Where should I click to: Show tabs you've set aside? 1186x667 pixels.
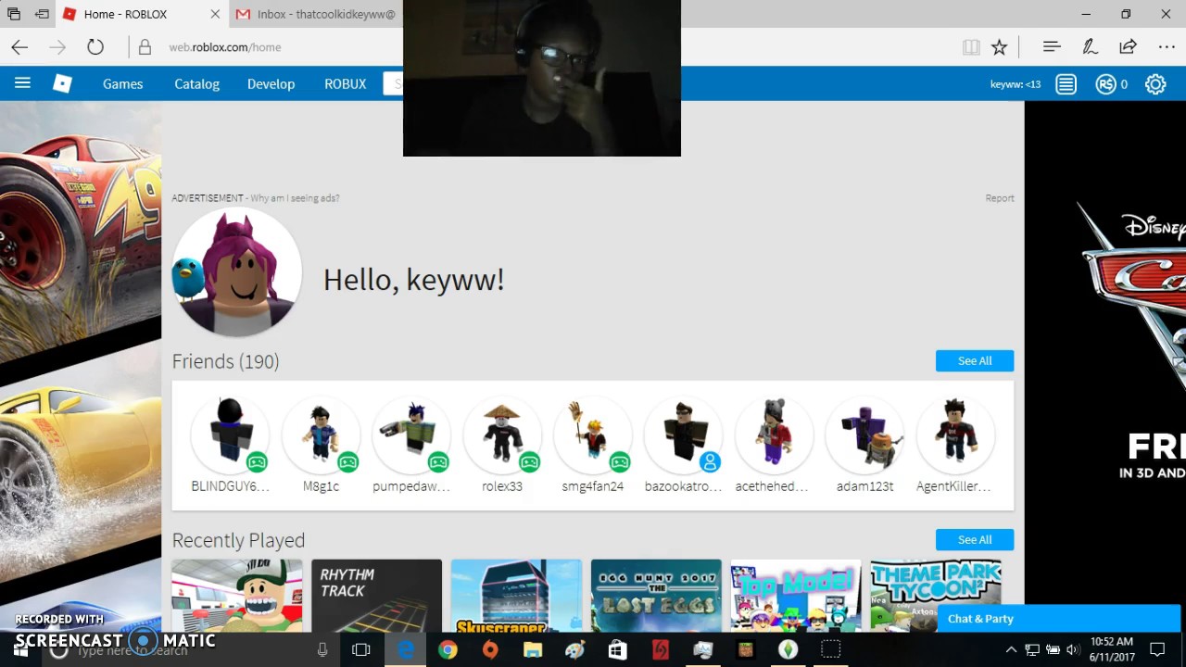[x=13, y=14]
